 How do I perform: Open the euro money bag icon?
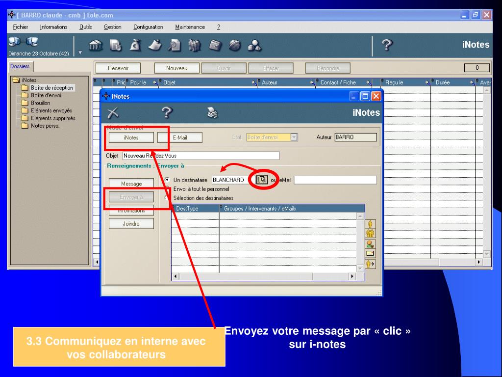[135, 46]
